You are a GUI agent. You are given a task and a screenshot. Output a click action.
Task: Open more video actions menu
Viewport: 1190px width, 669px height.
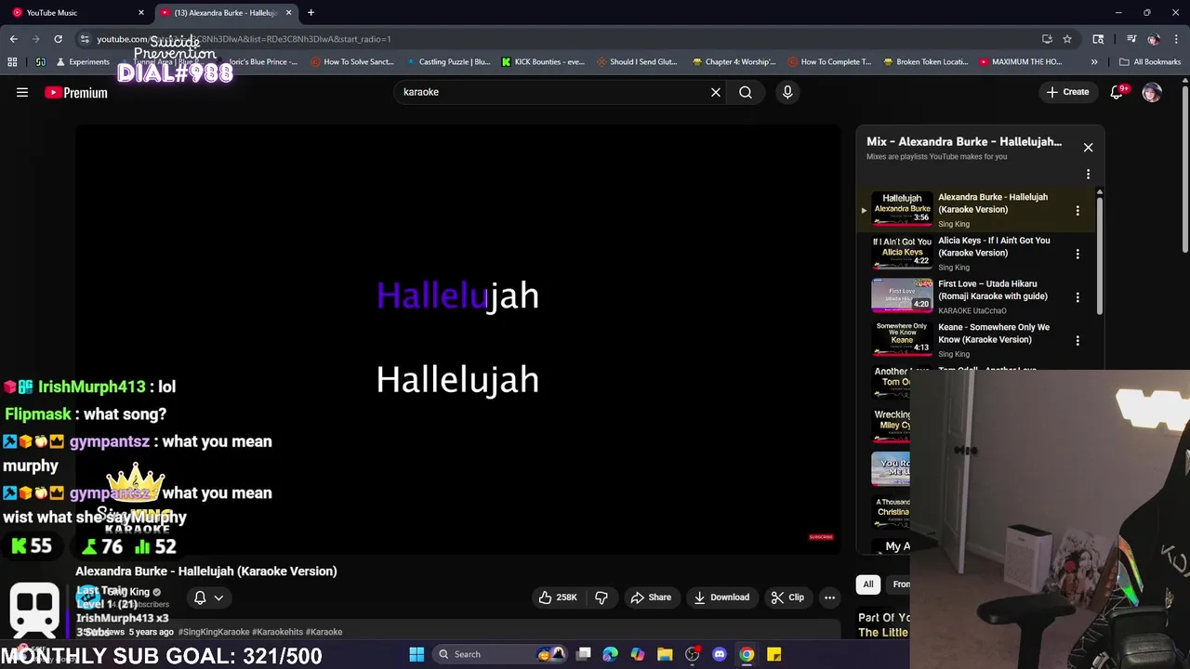[829, 597]
